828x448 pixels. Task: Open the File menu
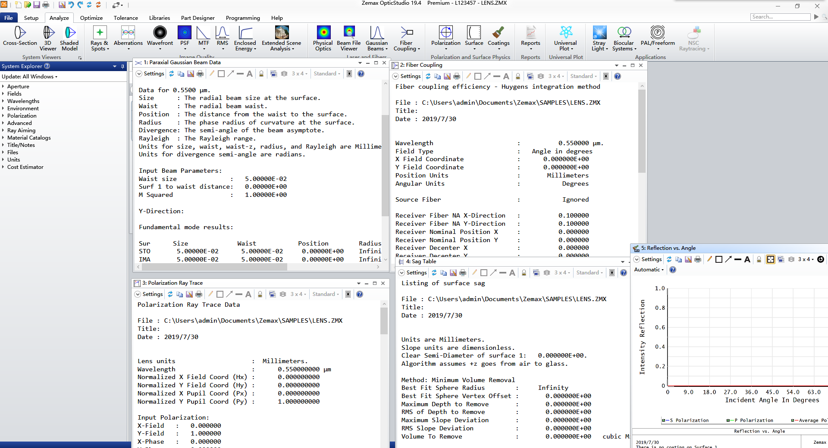click(x=9, y=18)
